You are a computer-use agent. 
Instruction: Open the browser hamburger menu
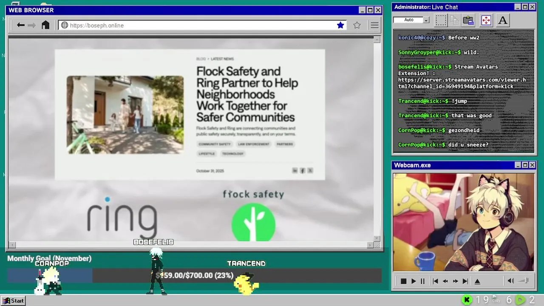(x=374, y=25)
